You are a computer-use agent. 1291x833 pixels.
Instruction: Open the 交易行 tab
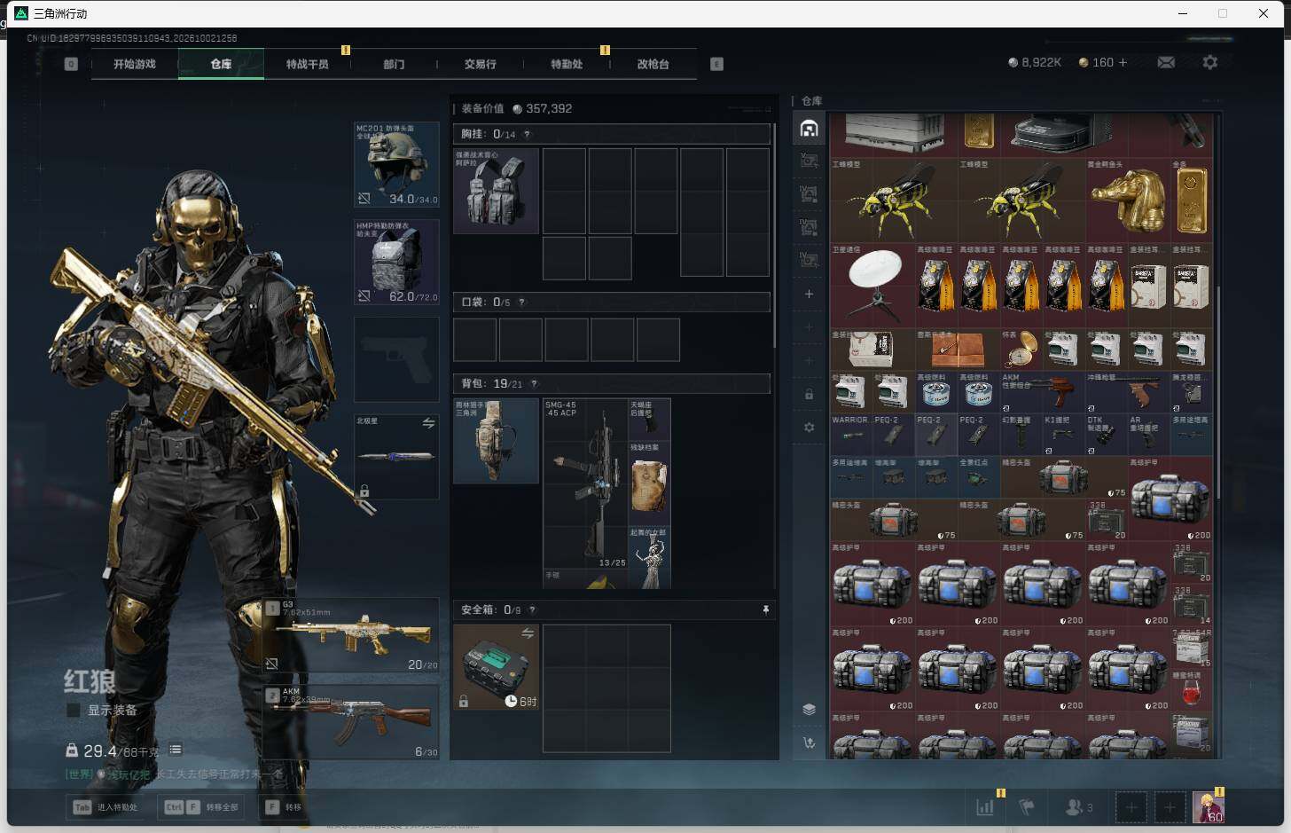pos(481,64)
